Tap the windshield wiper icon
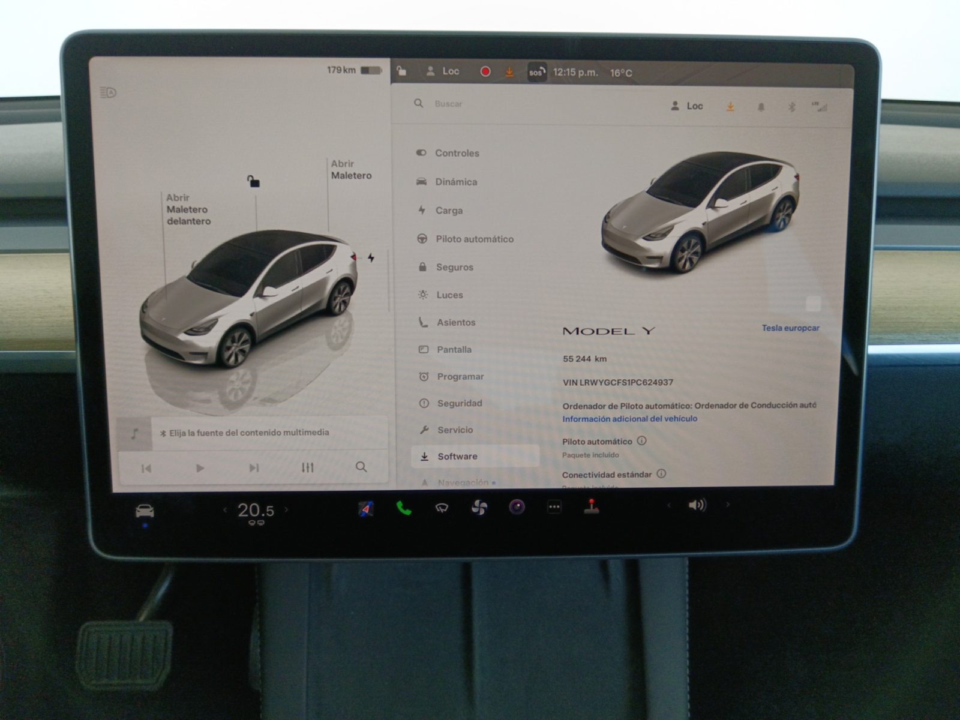 click(442, 508)
